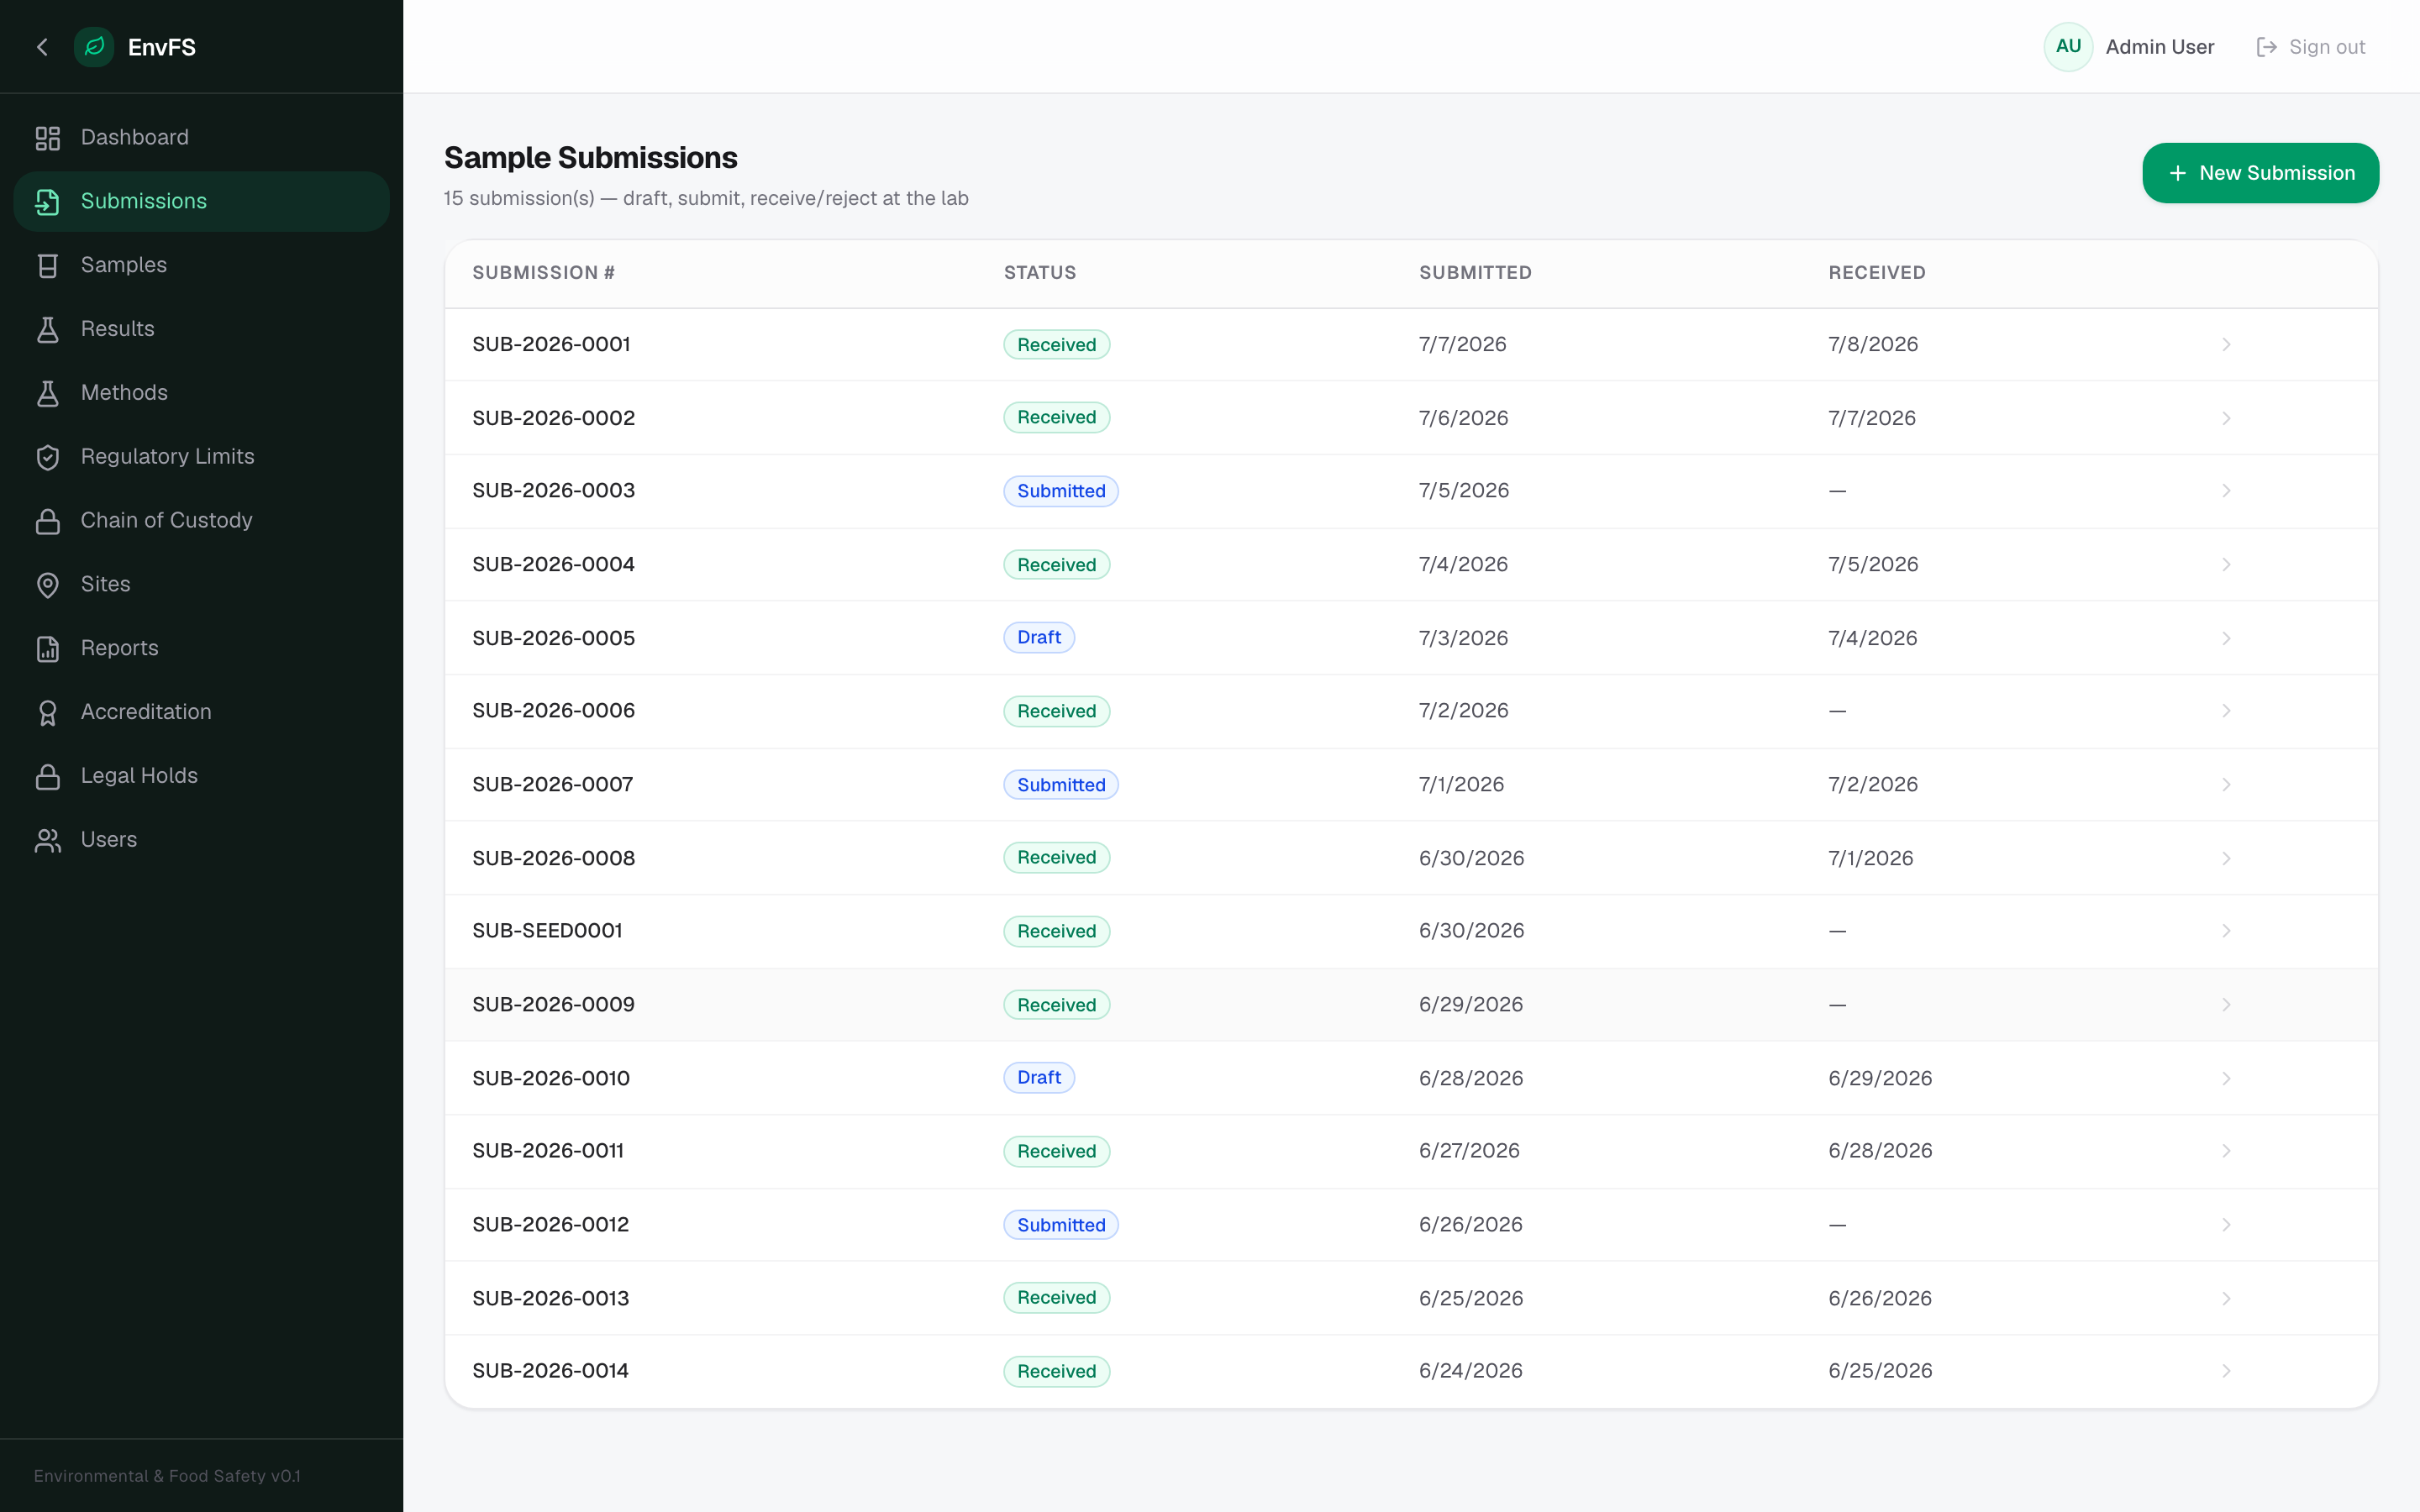Click the SUB-2026-0006 submission number

pyautogui.click(x=553, y=711)
